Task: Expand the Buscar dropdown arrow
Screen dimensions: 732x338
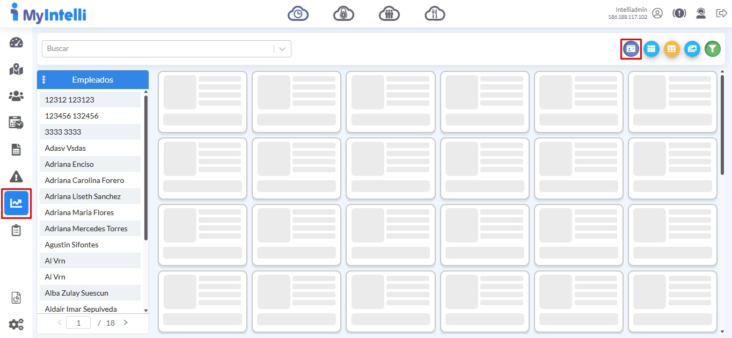Action: pyautogui.click(x=283, y=49)
